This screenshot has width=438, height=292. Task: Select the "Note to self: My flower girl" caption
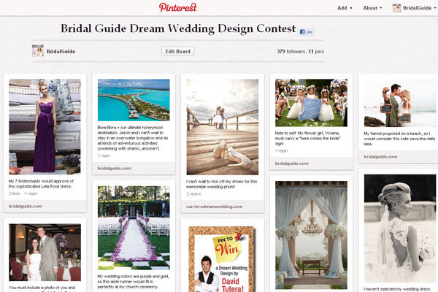[307, 138]
